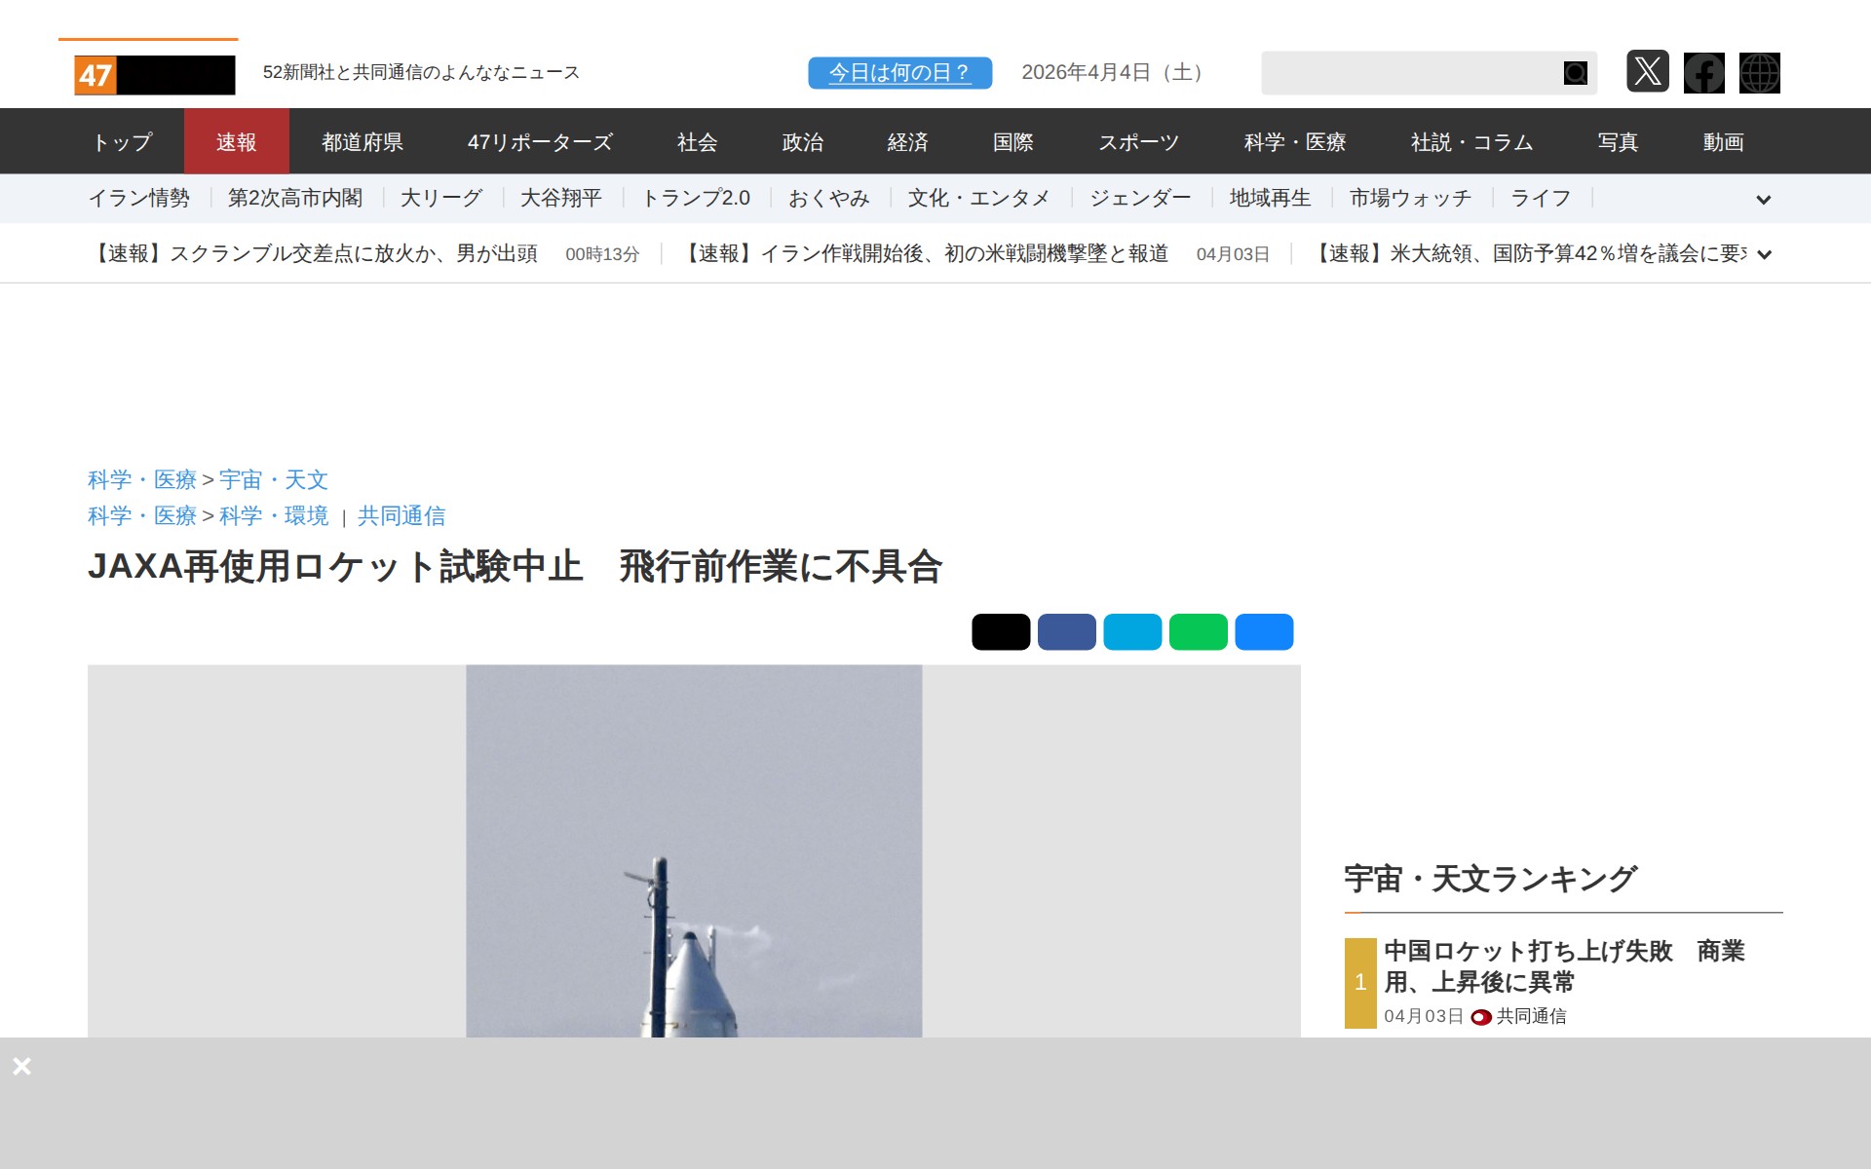Open the Facebook header icon
The height and width of the screenshot is (1169, 1871).
pos(1703,73)
